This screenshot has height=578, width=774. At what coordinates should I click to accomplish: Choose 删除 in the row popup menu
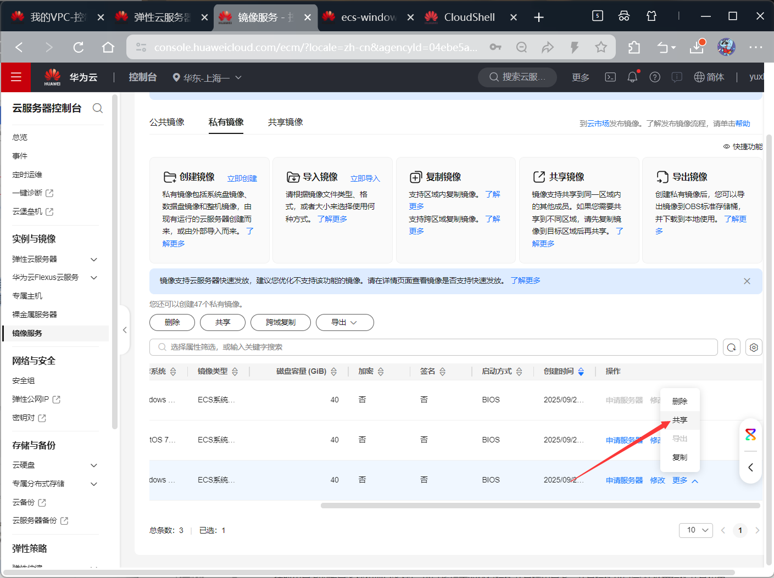680,401
